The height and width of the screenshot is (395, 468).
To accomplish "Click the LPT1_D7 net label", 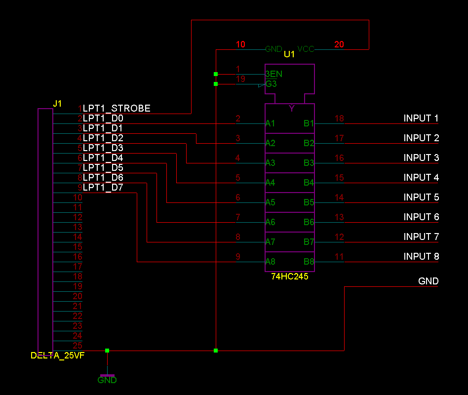I will (103, 188).
